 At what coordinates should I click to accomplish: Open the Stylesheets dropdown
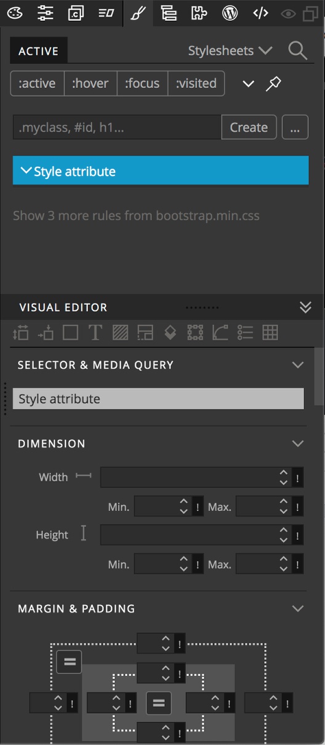tap(230, 50)
